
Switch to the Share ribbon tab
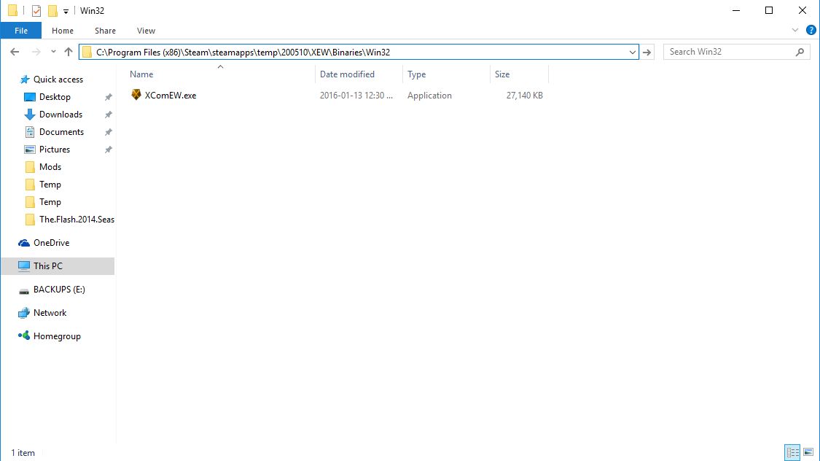[x=105, y=31]
